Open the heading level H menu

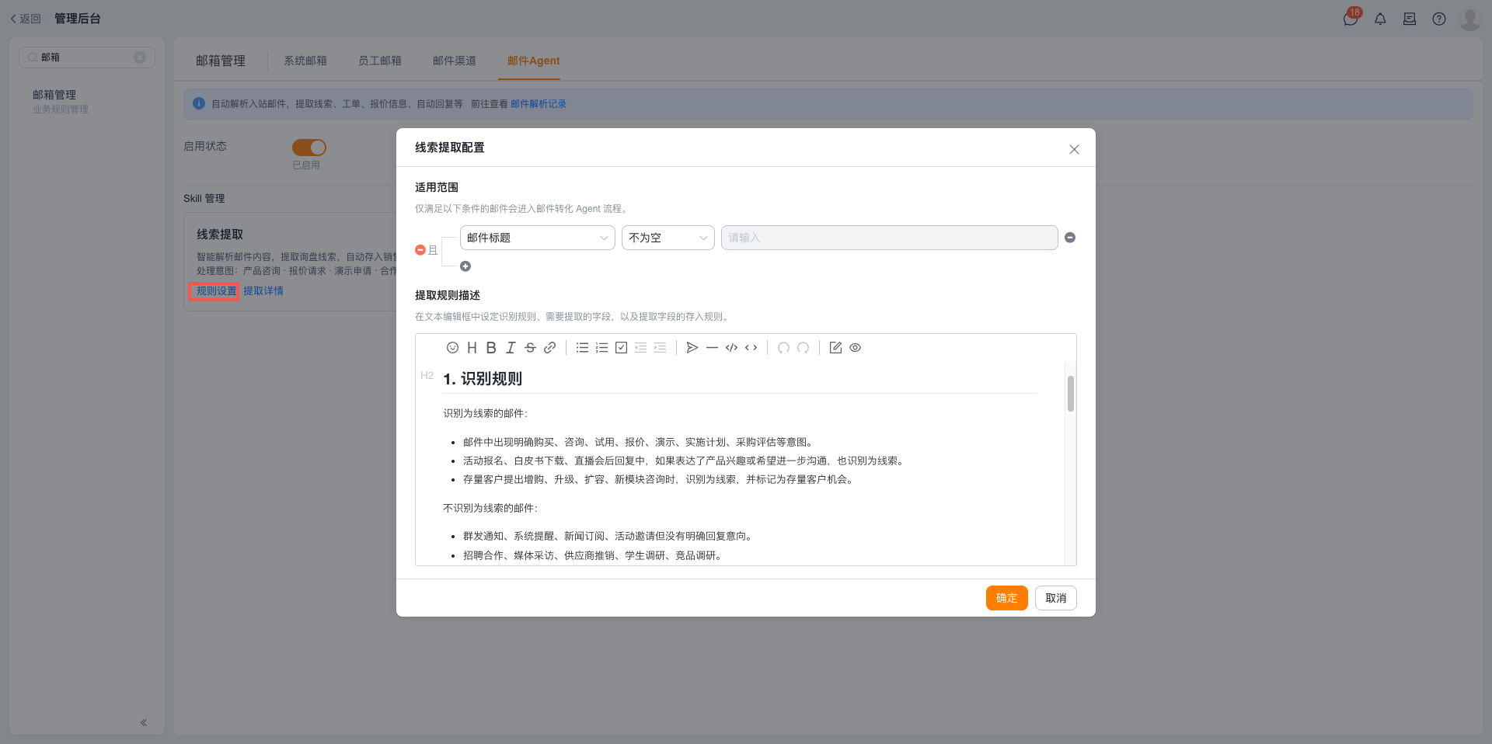point(472,348)
